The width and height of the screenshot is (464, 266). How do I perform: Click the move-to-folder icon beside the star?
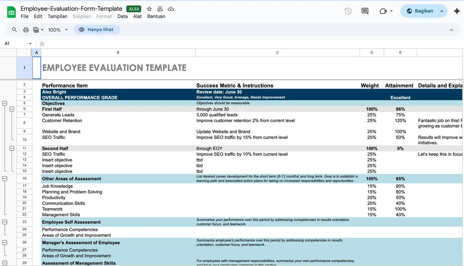click(160, 9)
